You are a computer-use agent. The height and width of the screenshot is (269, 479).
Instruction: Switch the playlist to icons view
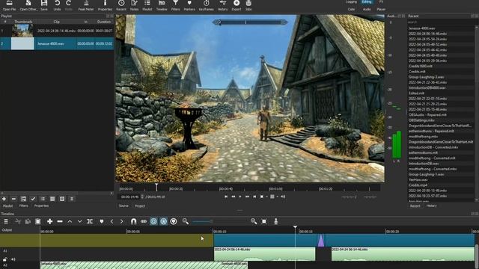tap(62, 199)
